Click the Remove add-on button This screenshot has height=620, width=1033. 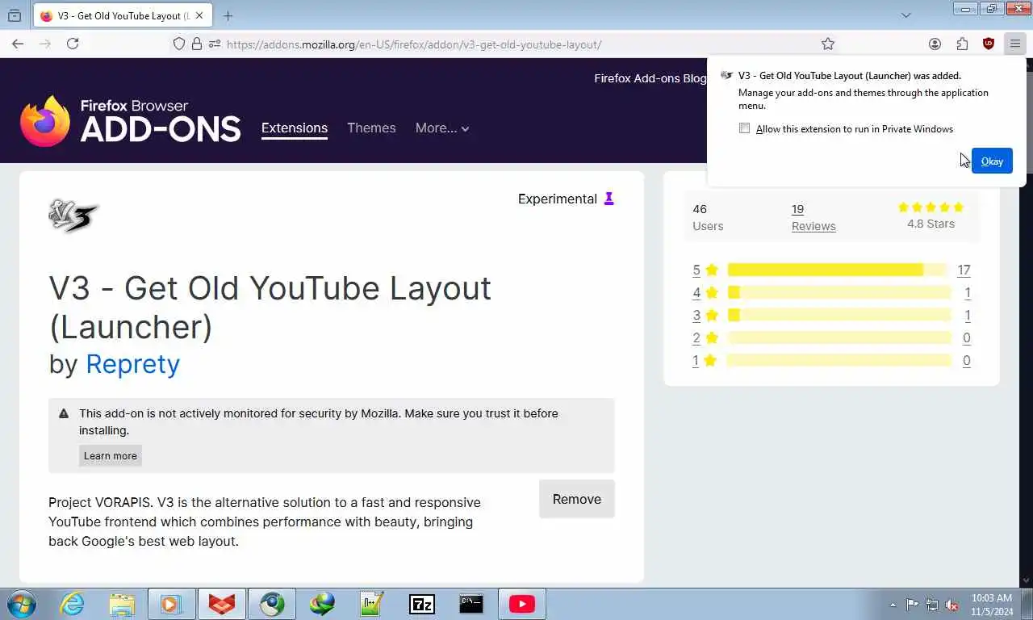pos(576,499)
